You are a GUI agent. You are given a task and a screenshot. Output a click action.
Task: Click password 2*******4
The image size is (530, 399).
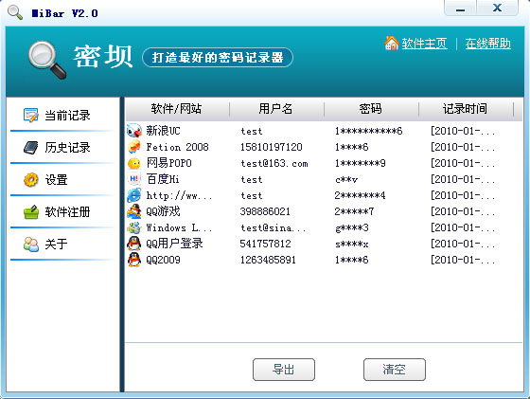(x=360, y=195)
